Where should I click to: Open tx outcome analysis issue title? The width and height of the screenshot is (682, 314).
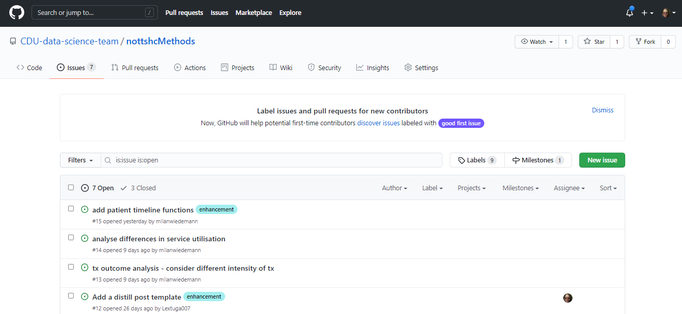click(x=183, y=268)
